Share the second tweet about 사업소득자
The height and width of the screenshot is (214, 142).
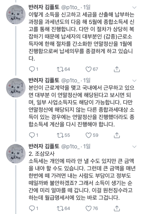point(117,135)
